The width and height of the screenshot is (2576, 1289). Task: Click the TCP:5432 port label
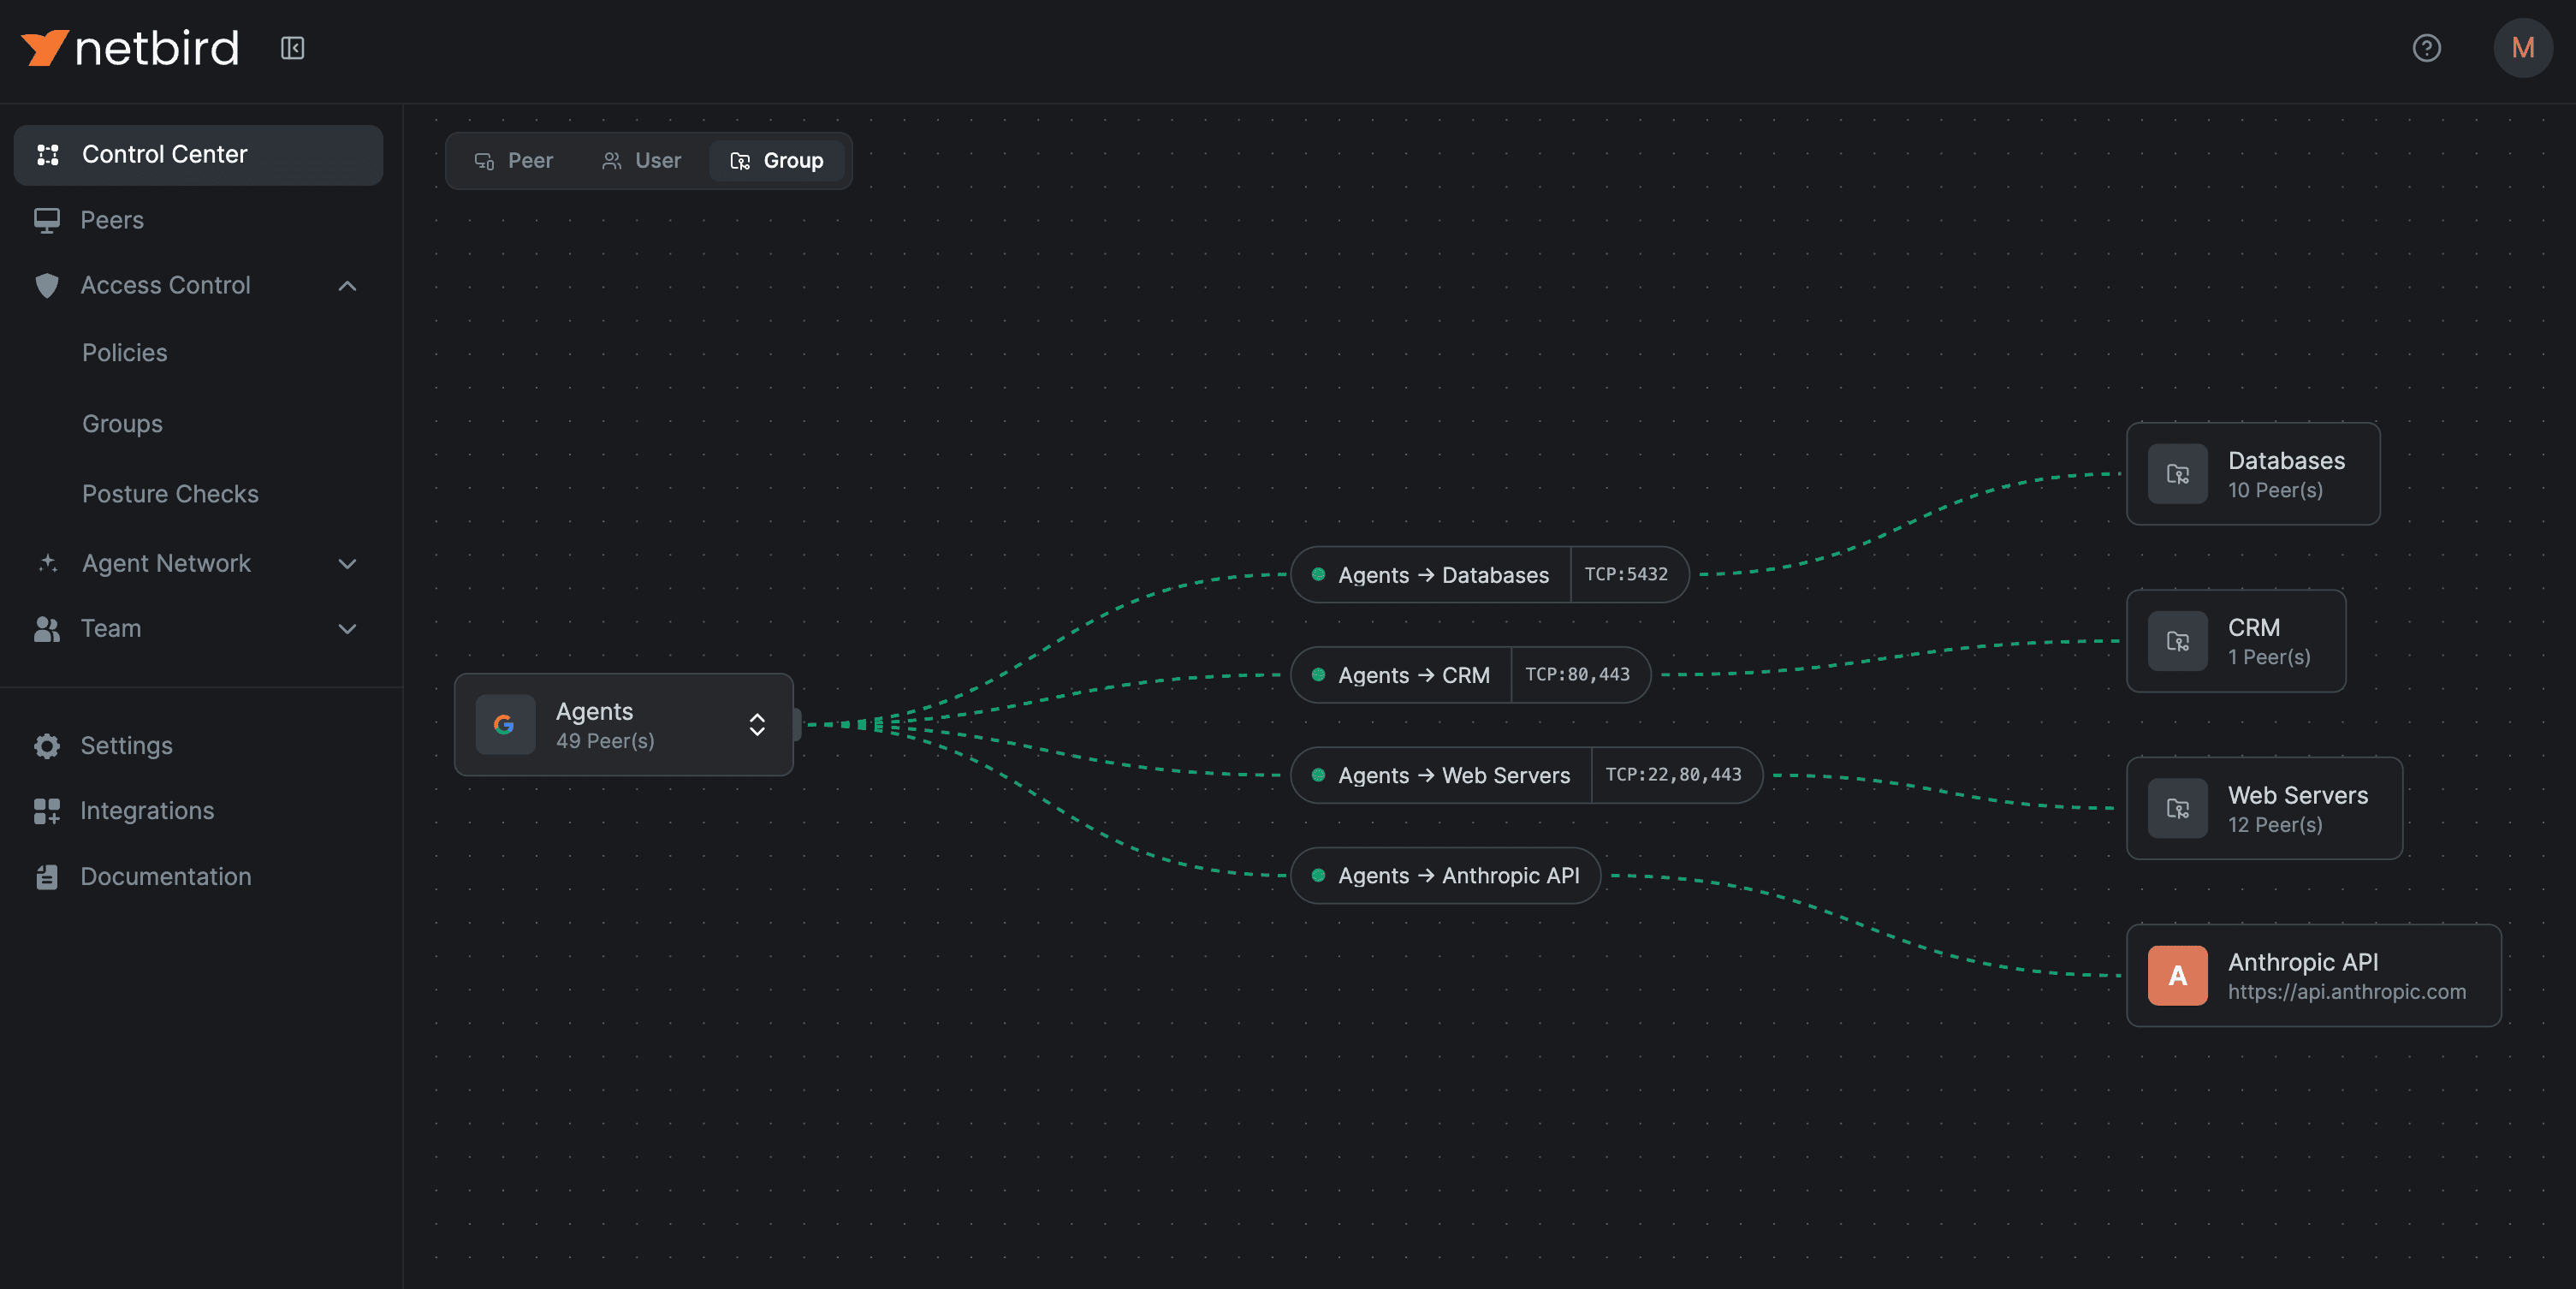[1626, 574]
